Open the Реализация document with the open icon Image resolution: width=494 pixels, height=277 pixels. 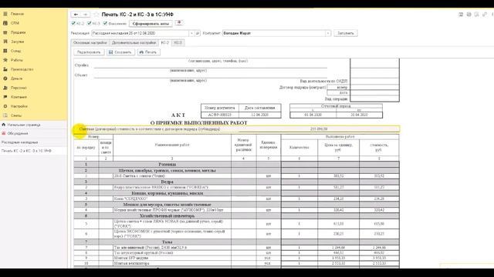point(198,33)
